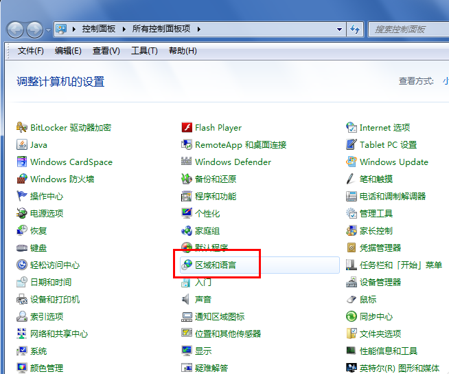Open 性能信息和工具 link

coord(389,351)
